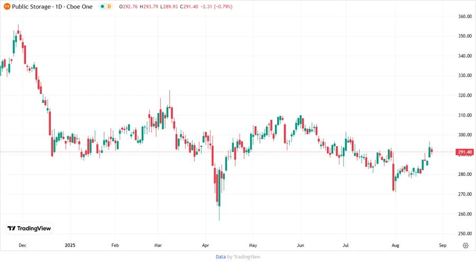Click the 340.00 price axis label
476x263 pixels.
coord(465,56)
